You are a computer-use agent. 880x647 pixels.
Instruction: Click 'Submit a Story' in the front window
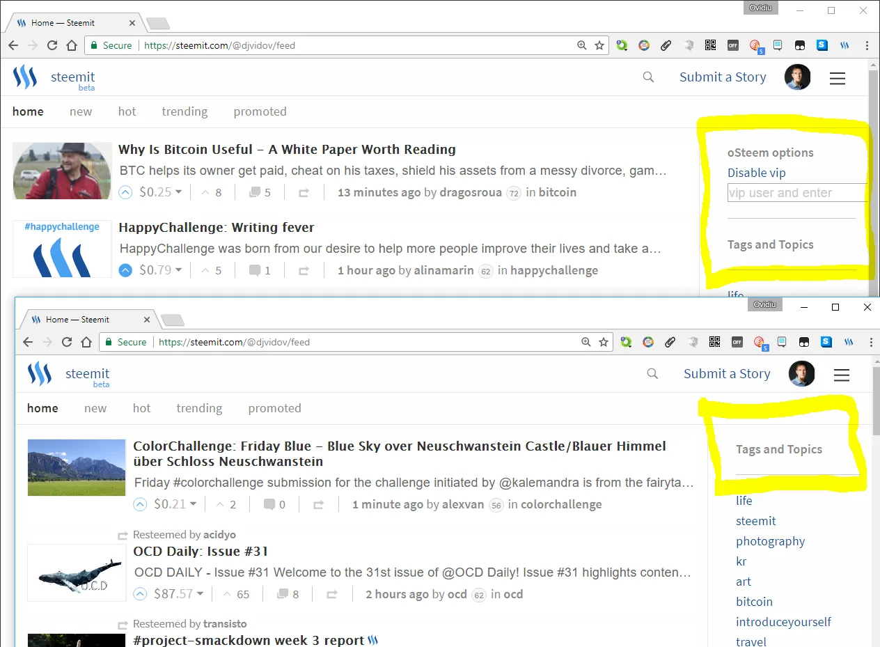[x=727, y=374]
